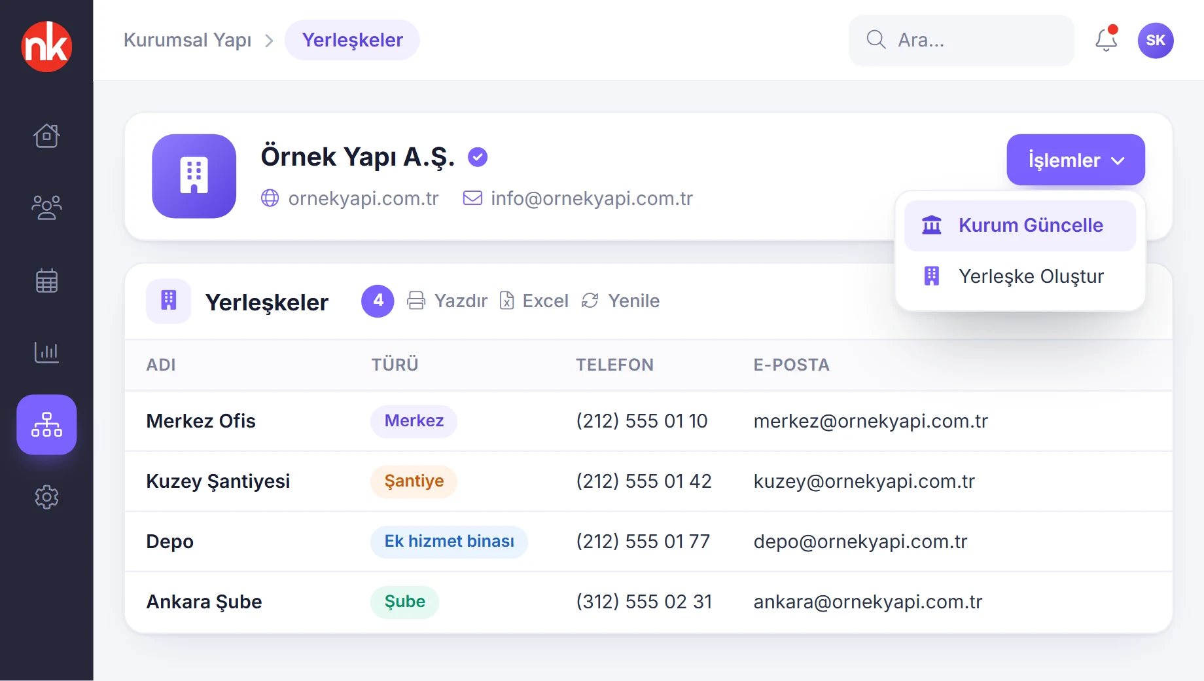The image size is (1204, 681).
Task: Open the Merkez Ofis row name
Action: (201, 421)
